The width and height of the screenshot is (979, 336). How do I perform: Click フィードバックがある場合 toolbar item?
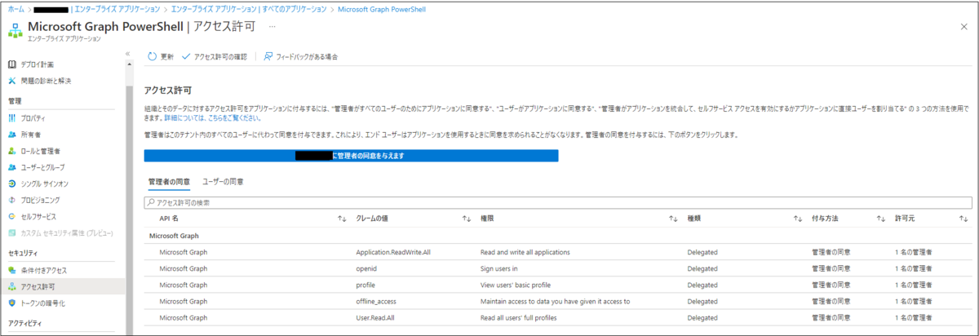point(300,56)
